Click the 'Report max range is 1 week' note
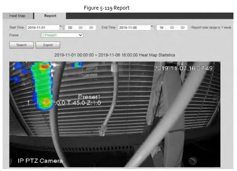Image resolution: width=237 pixels, height=171 pixels. (211, 28)
